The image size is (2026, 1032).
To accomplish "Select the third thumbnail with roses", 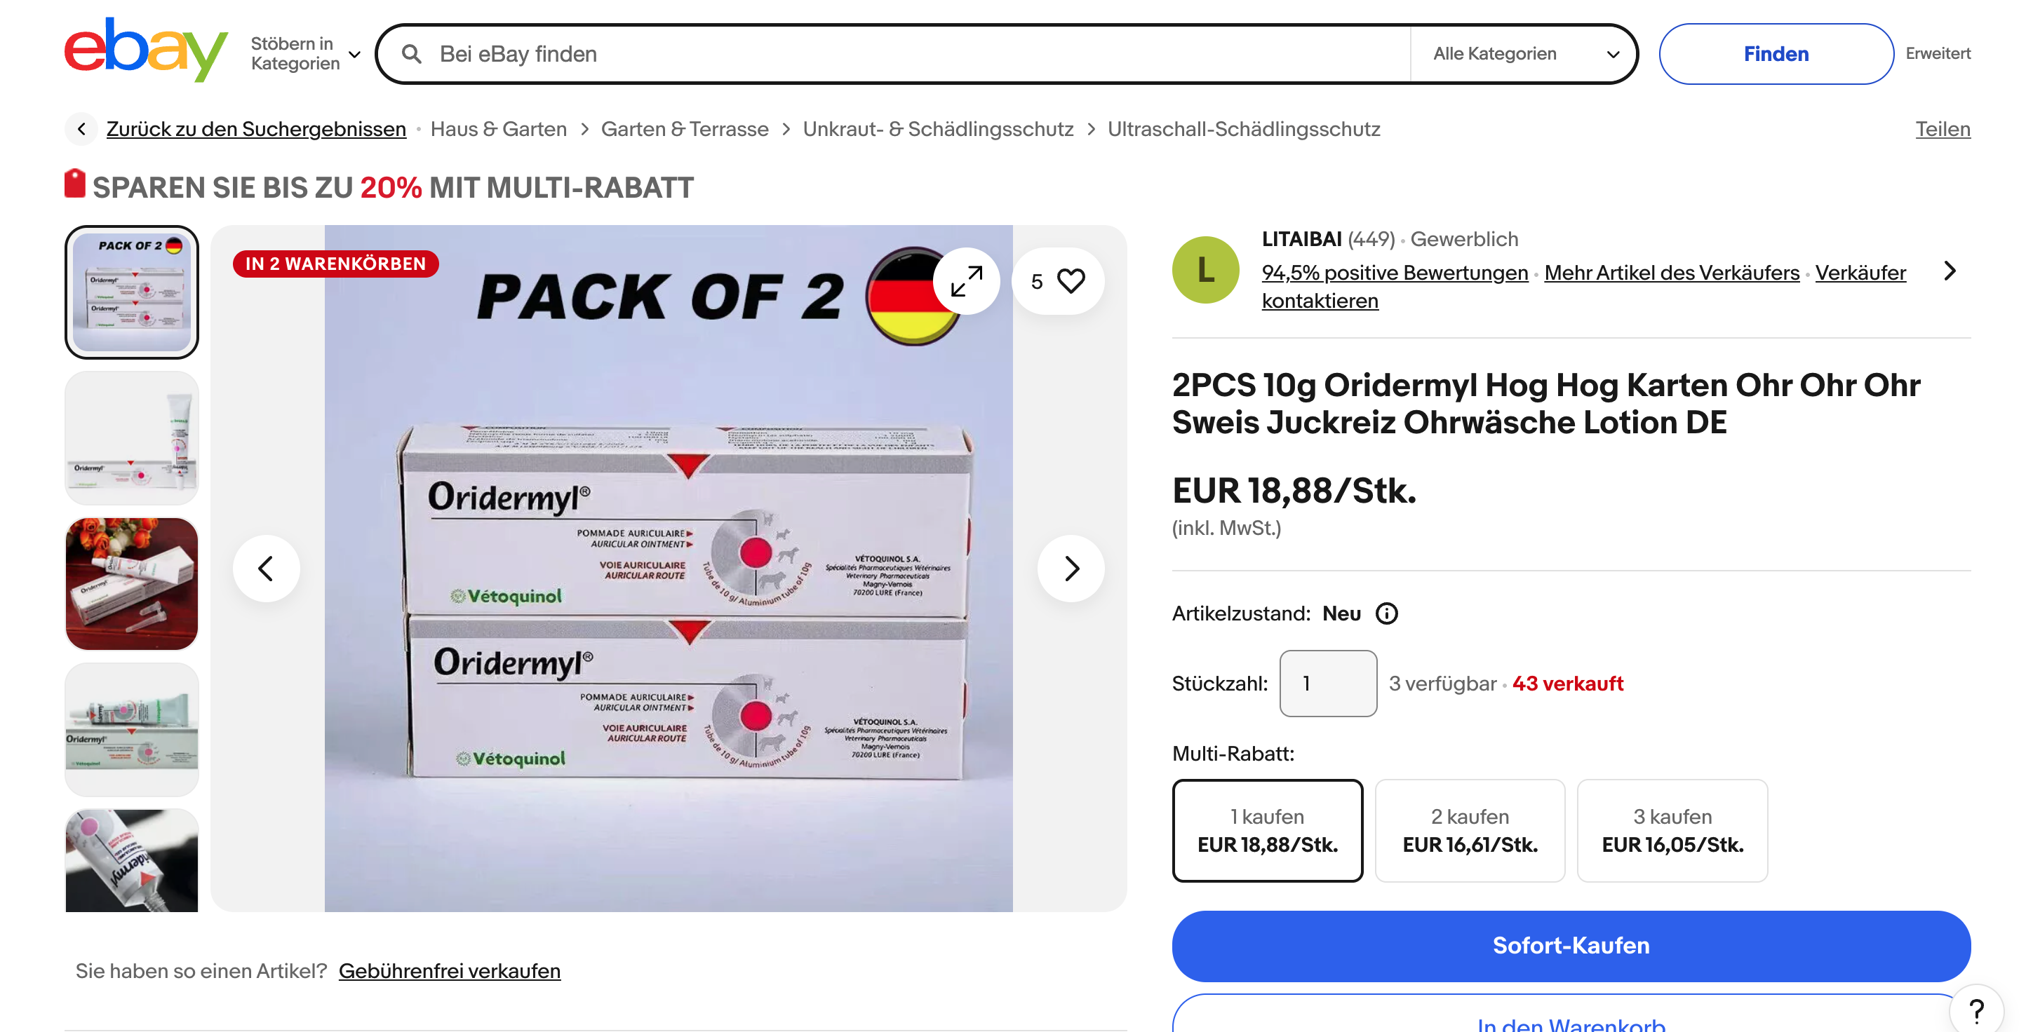I will [131, 584].
